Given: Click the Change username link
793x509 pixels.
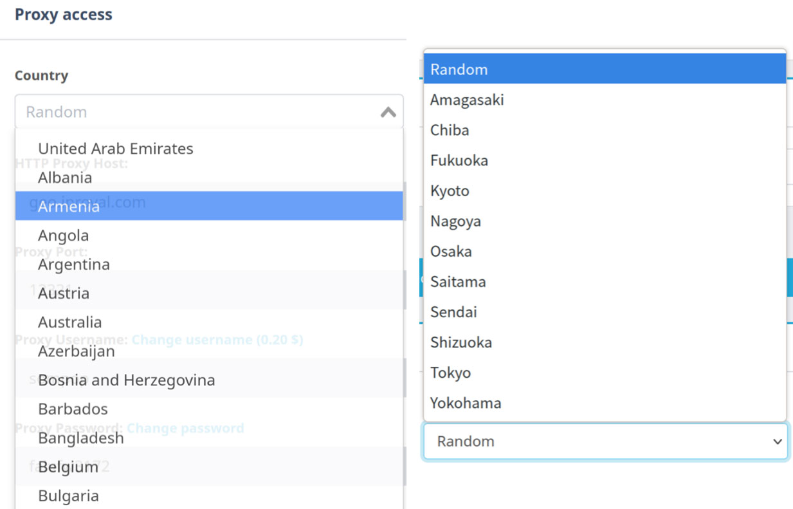Looking at the screenshot, I should coord(217,339).
